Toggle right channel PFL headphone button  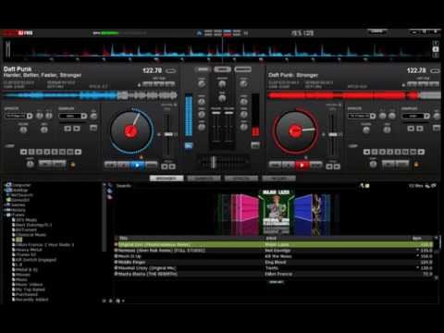255,145
